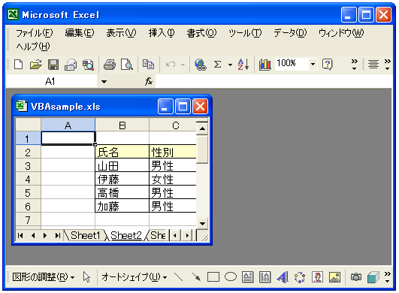This screenshot has width=399, height=293.
Task: Open the ファイル(F) menu
Action: [35, 33]
